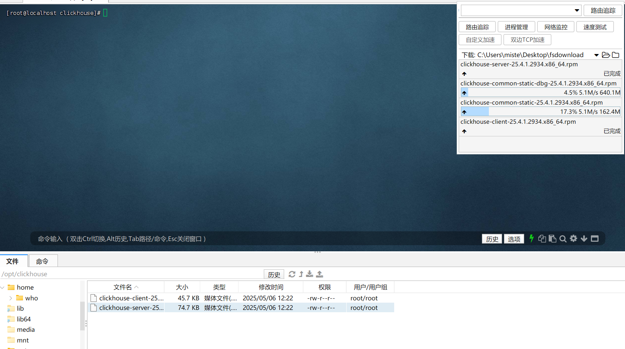Click the 路由追踪 button in the tools row
Screen dimensions: 625x349
pos(477,27)
